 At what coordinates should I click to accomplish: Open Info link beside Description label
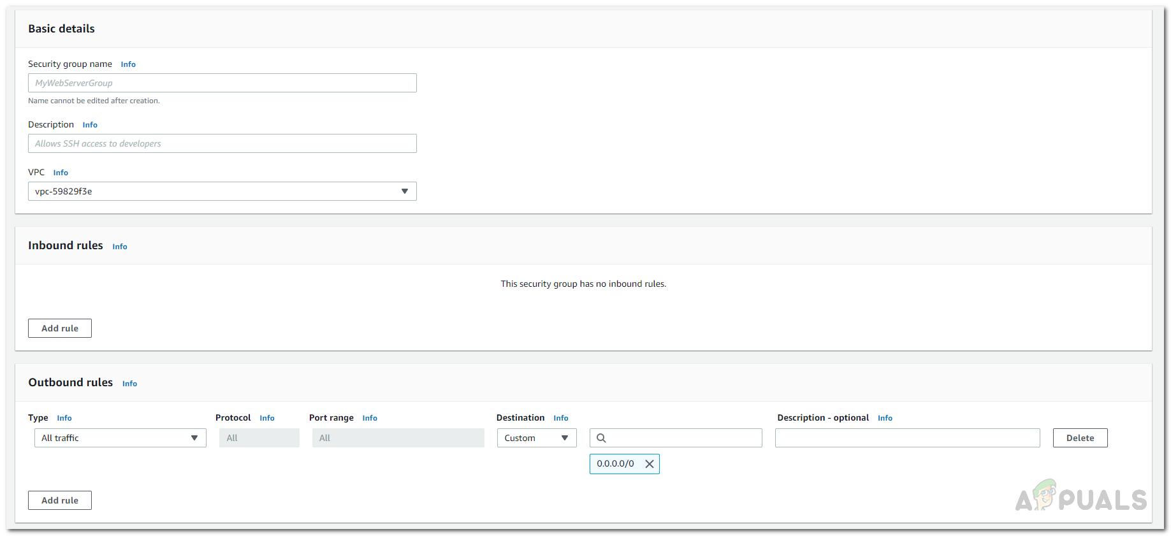tap(90, 125)
